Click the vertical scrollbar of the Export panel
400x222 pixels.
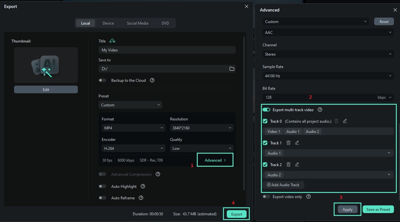tap(244, 112)
